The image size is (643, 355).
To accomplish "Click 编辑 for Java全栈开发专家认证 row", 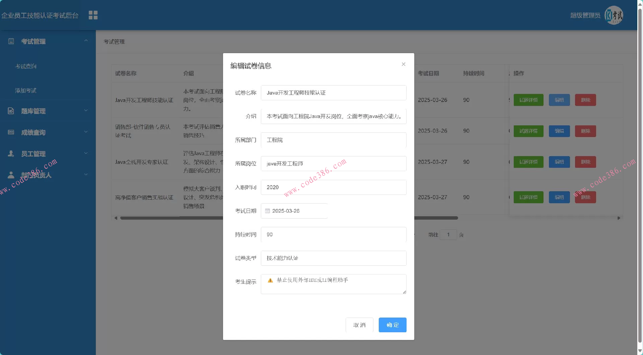I will tap(559, 162).
